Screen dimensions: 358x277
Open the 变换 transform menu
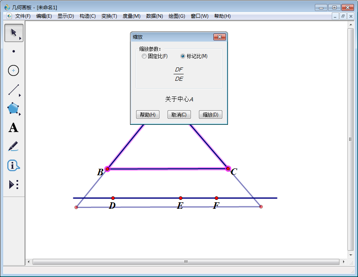click(109, 16)
